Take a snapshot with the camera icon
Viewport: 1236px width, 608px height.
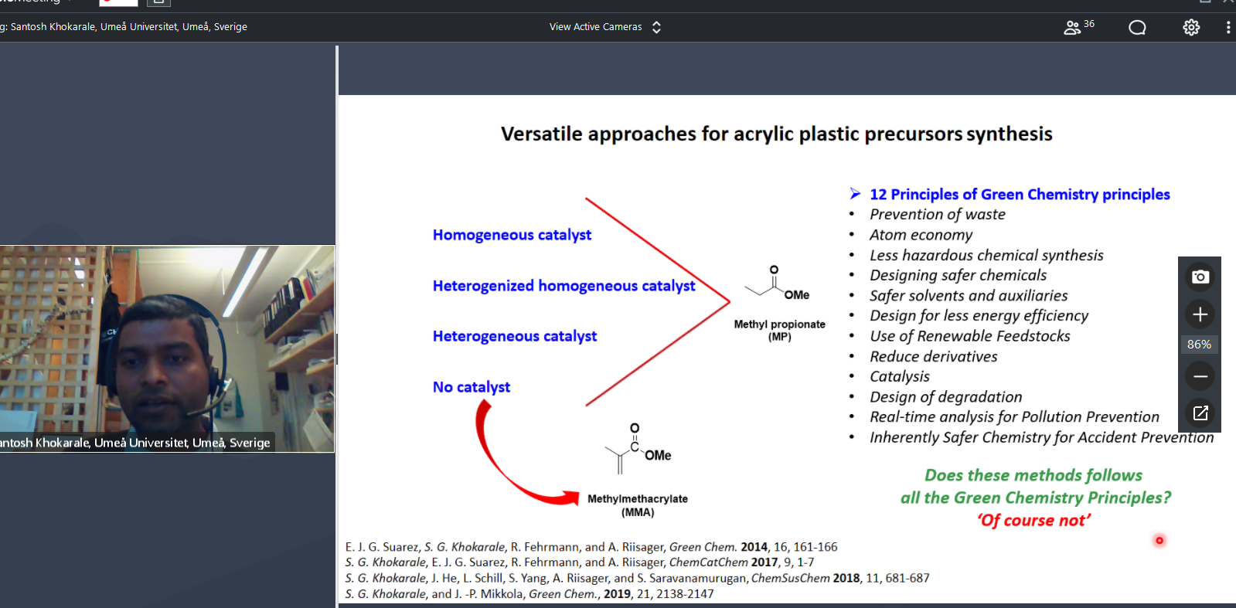[x=1200, y=277]
